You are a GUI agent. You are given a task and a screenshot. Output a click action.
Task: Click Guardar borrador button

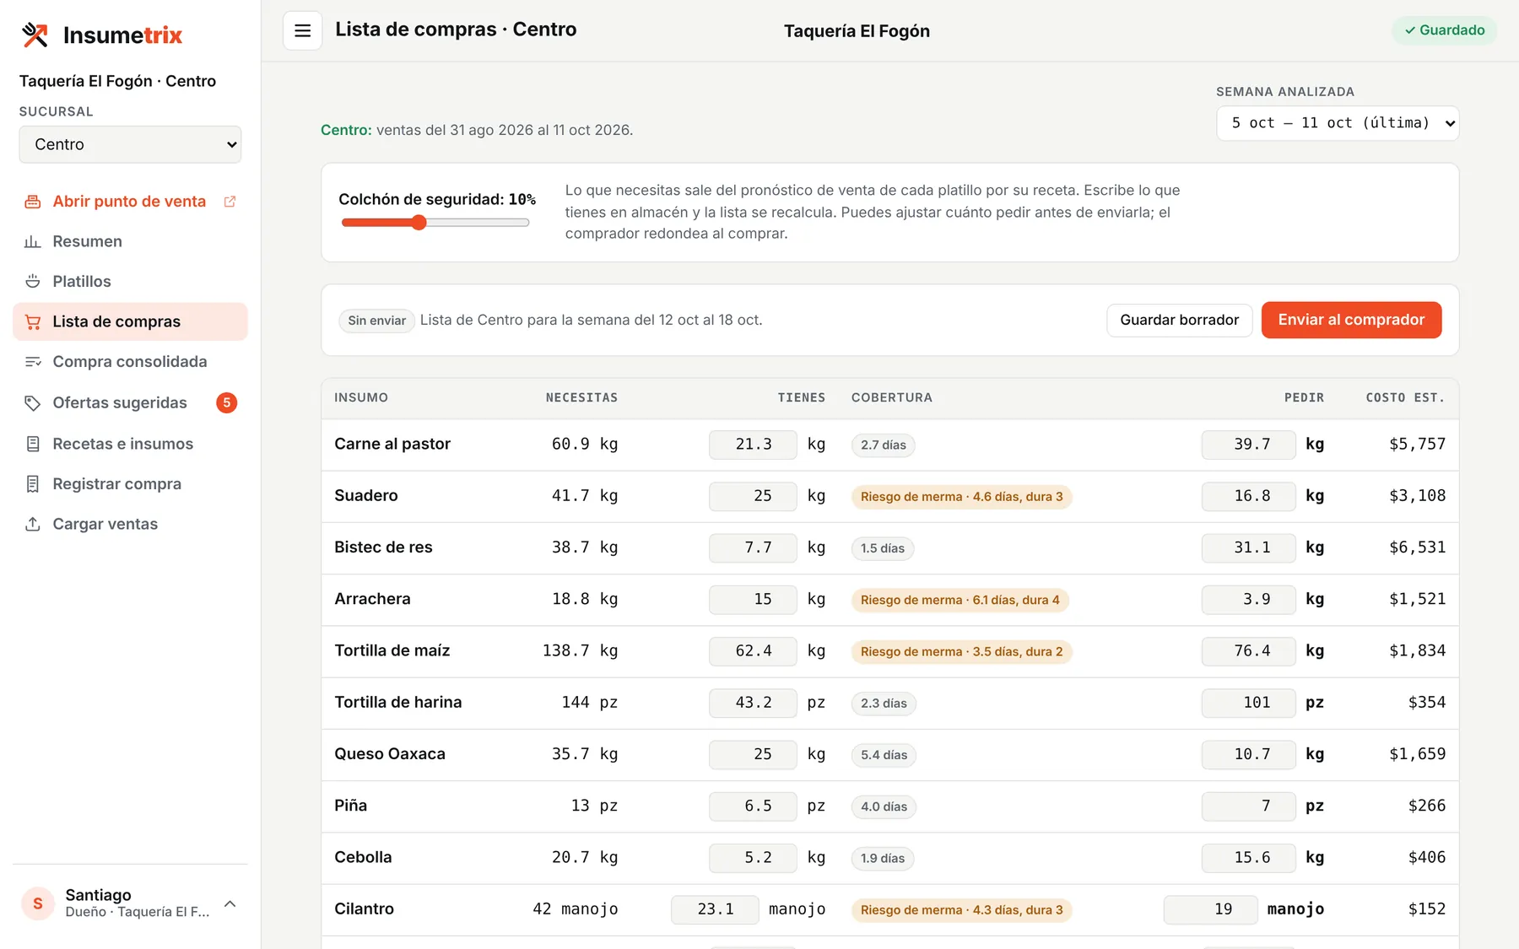tap(1179, 321)
